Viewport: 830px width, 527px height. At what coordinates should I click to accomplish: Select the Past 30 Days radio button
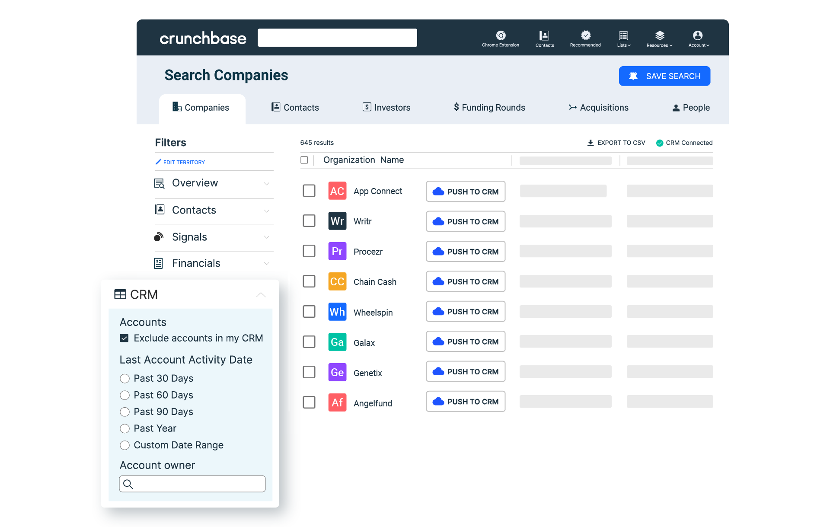pos(124,379)
